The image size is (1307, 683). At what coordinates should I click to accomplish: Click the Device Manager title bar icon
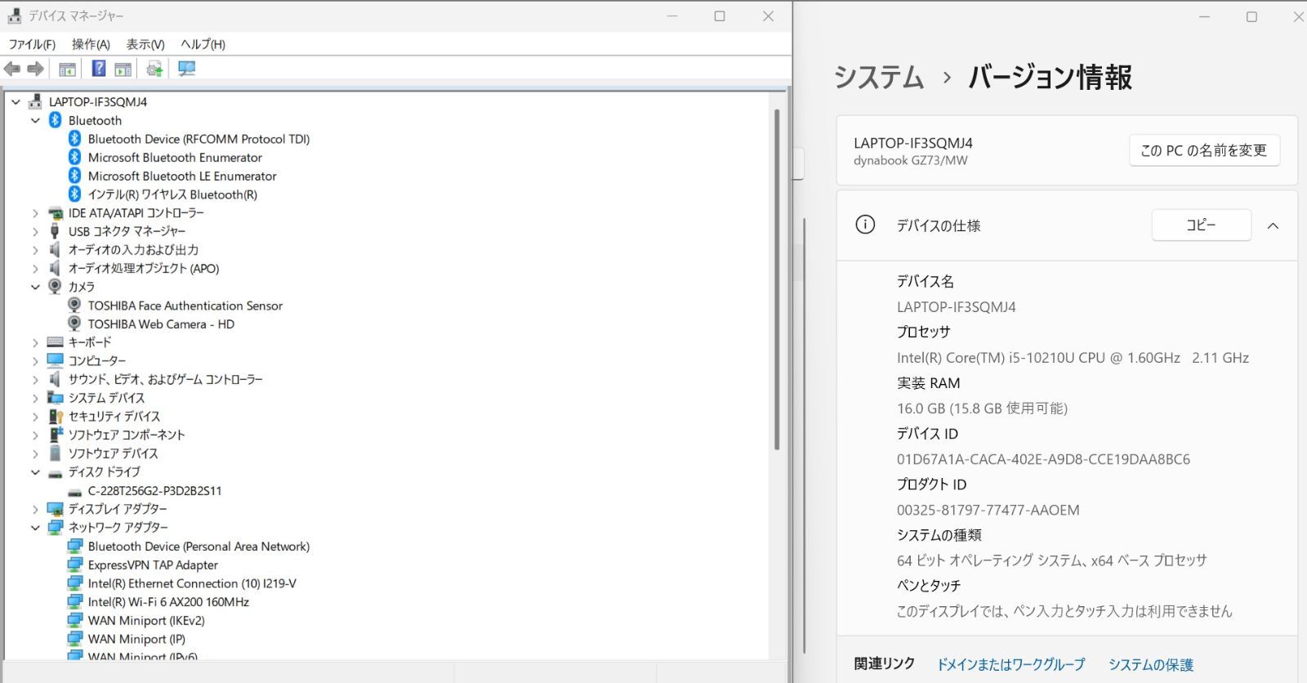(14, 16)
